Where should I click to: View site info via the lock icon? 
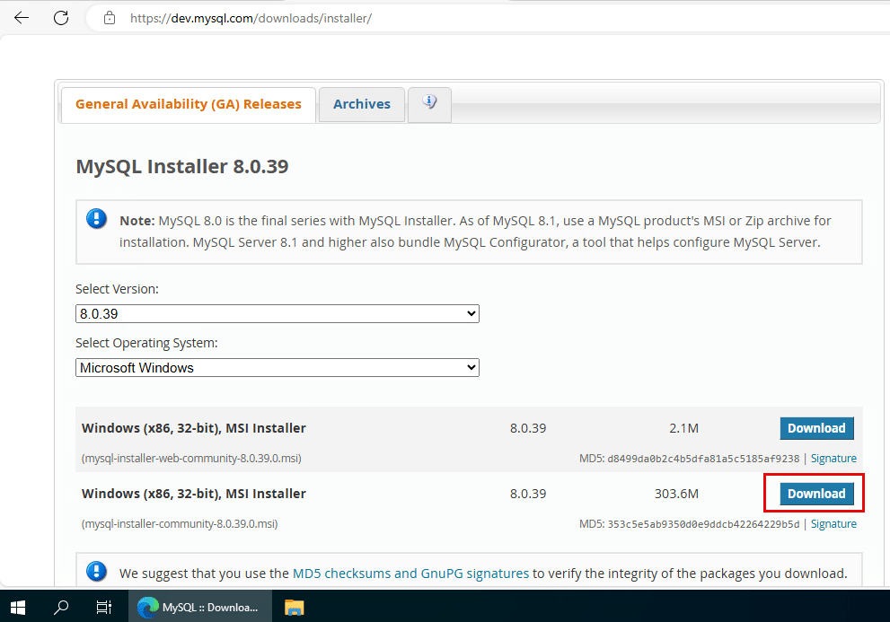click(x=110, y=18)
